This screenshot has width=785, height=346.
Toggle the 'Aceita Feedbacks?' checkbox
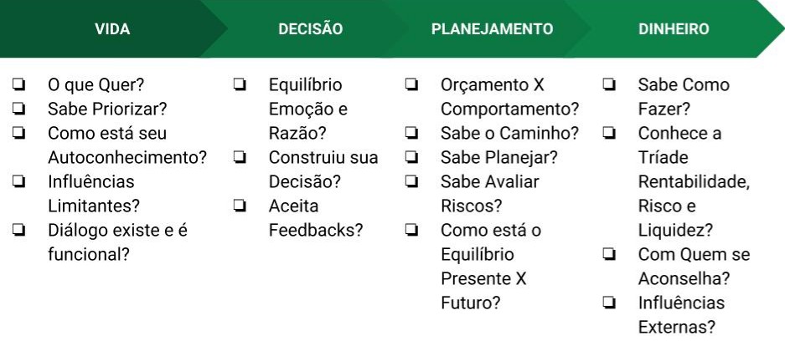[240, 206]
